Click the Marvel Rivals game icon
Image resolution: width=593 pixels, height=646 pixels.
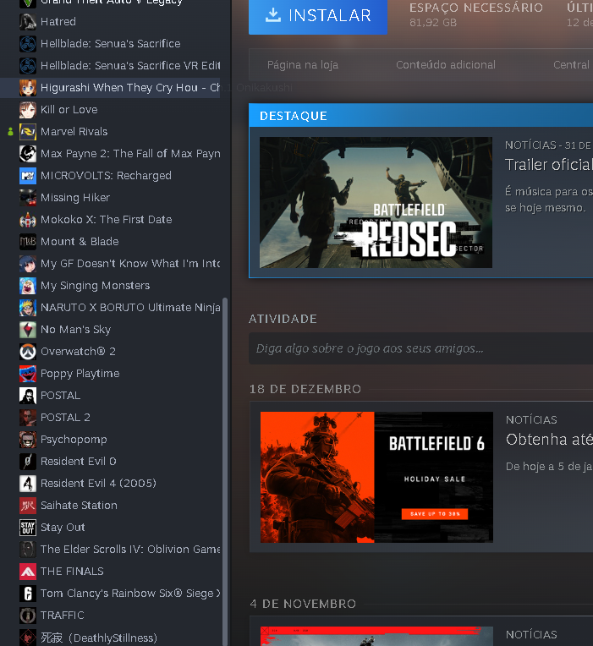(27, 131)
